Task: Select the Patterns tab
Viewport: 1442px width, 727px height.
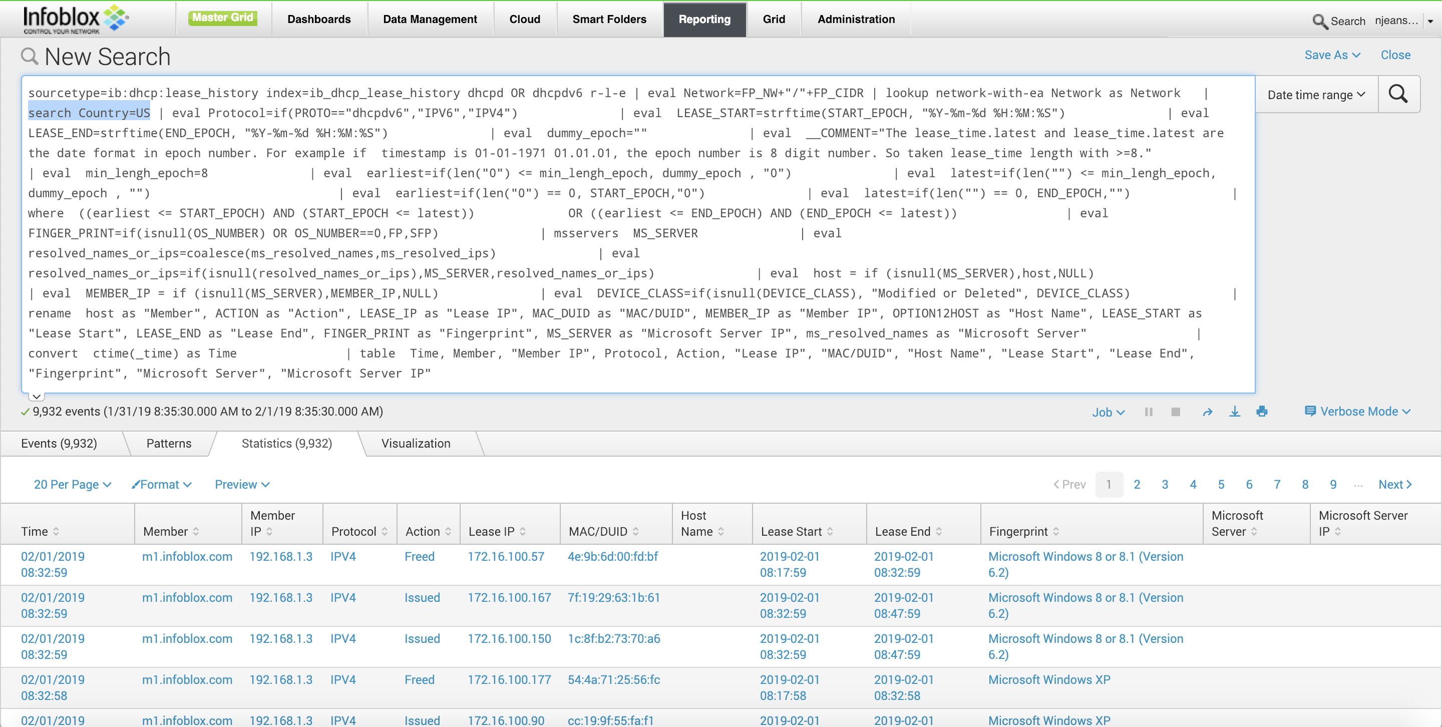Action: click(169, 443)
